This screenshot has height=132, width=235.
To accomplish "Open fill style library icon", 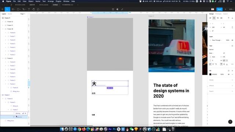I will pyautogui.click(x=228, y=71).
